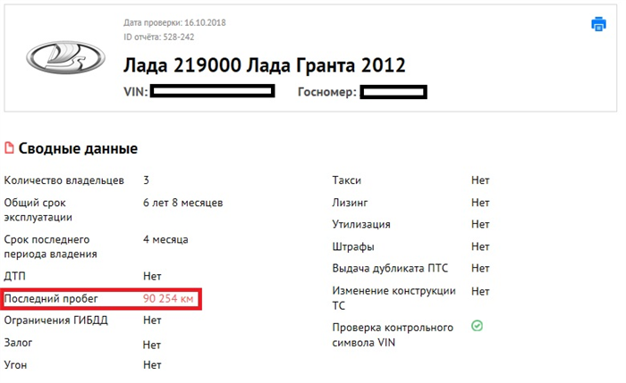
Task: Click the value 4 месяца
Action: 165,239
